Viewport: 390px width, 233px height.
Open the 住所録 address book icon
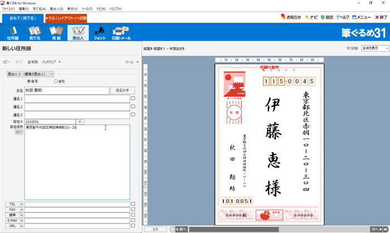(12, 33)
